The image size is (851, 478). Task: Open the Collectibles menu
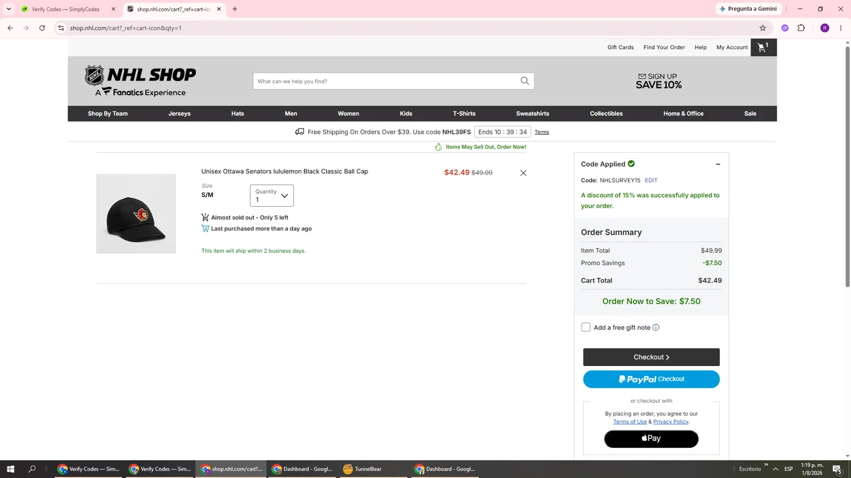[x=606, y=114]
